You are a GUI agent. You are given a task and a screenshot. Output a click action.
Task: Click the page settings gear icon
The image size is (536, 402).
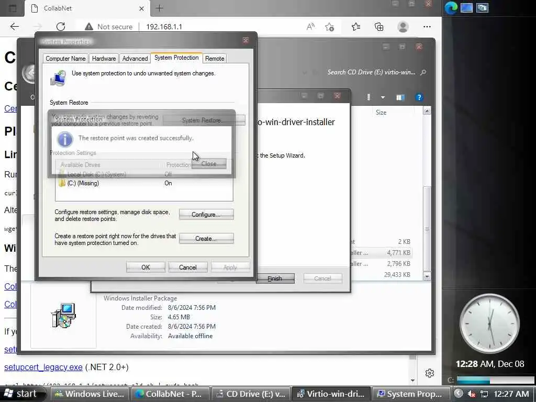click(430, 373)
